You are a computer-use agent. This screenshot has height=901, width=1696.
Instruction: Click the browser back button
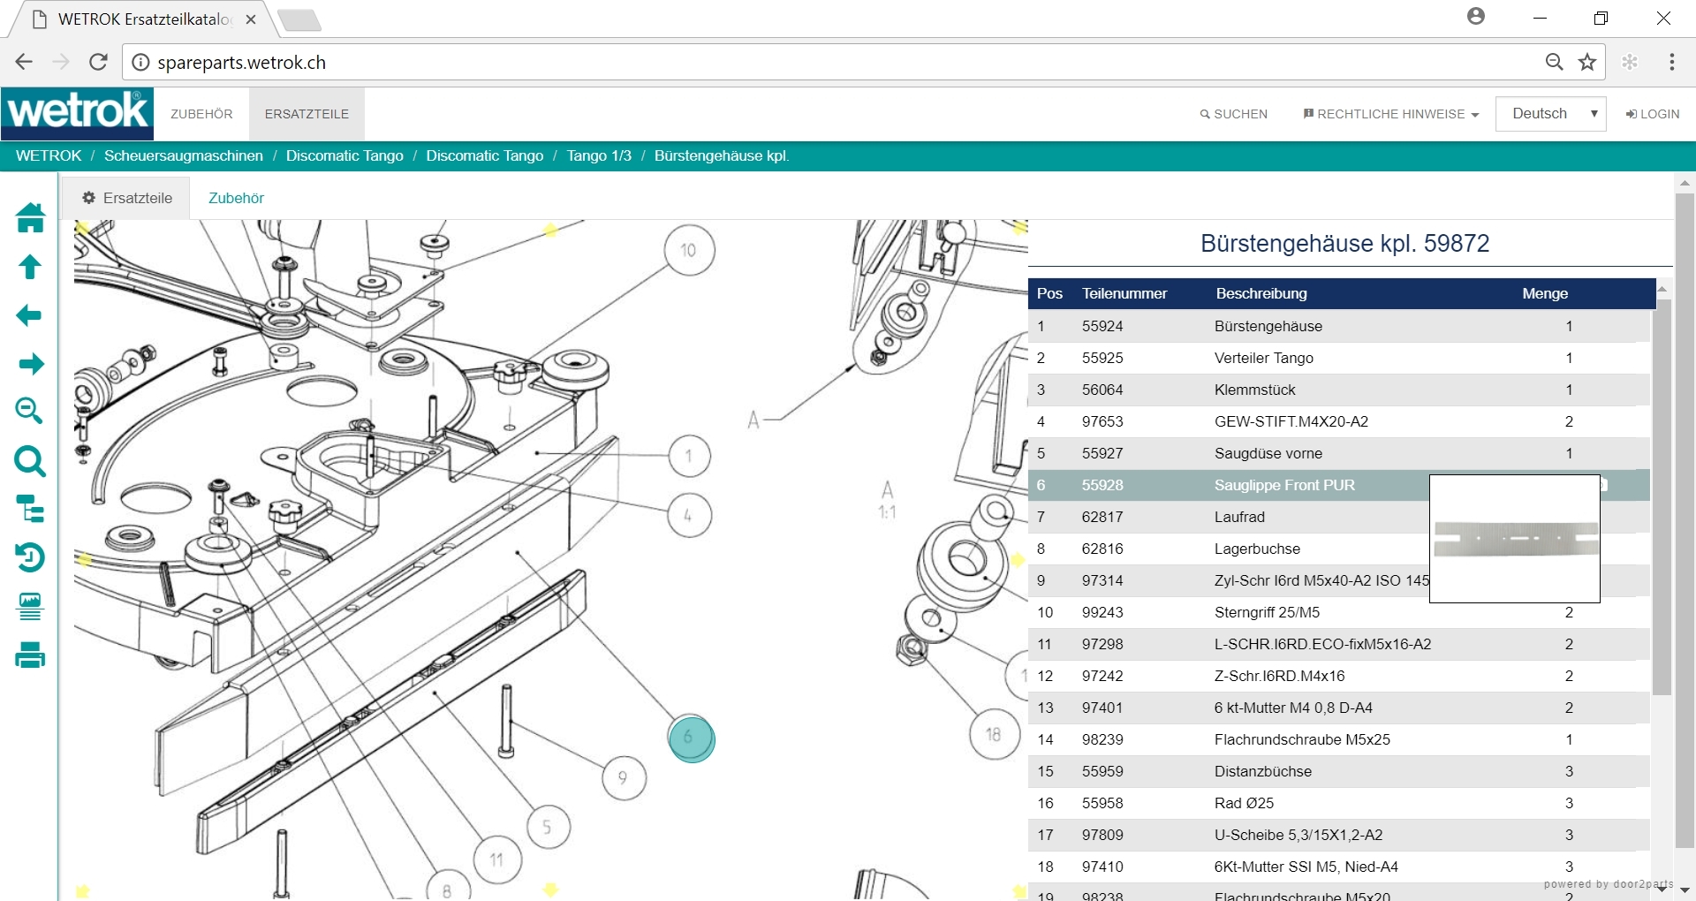tap(24, 62)
